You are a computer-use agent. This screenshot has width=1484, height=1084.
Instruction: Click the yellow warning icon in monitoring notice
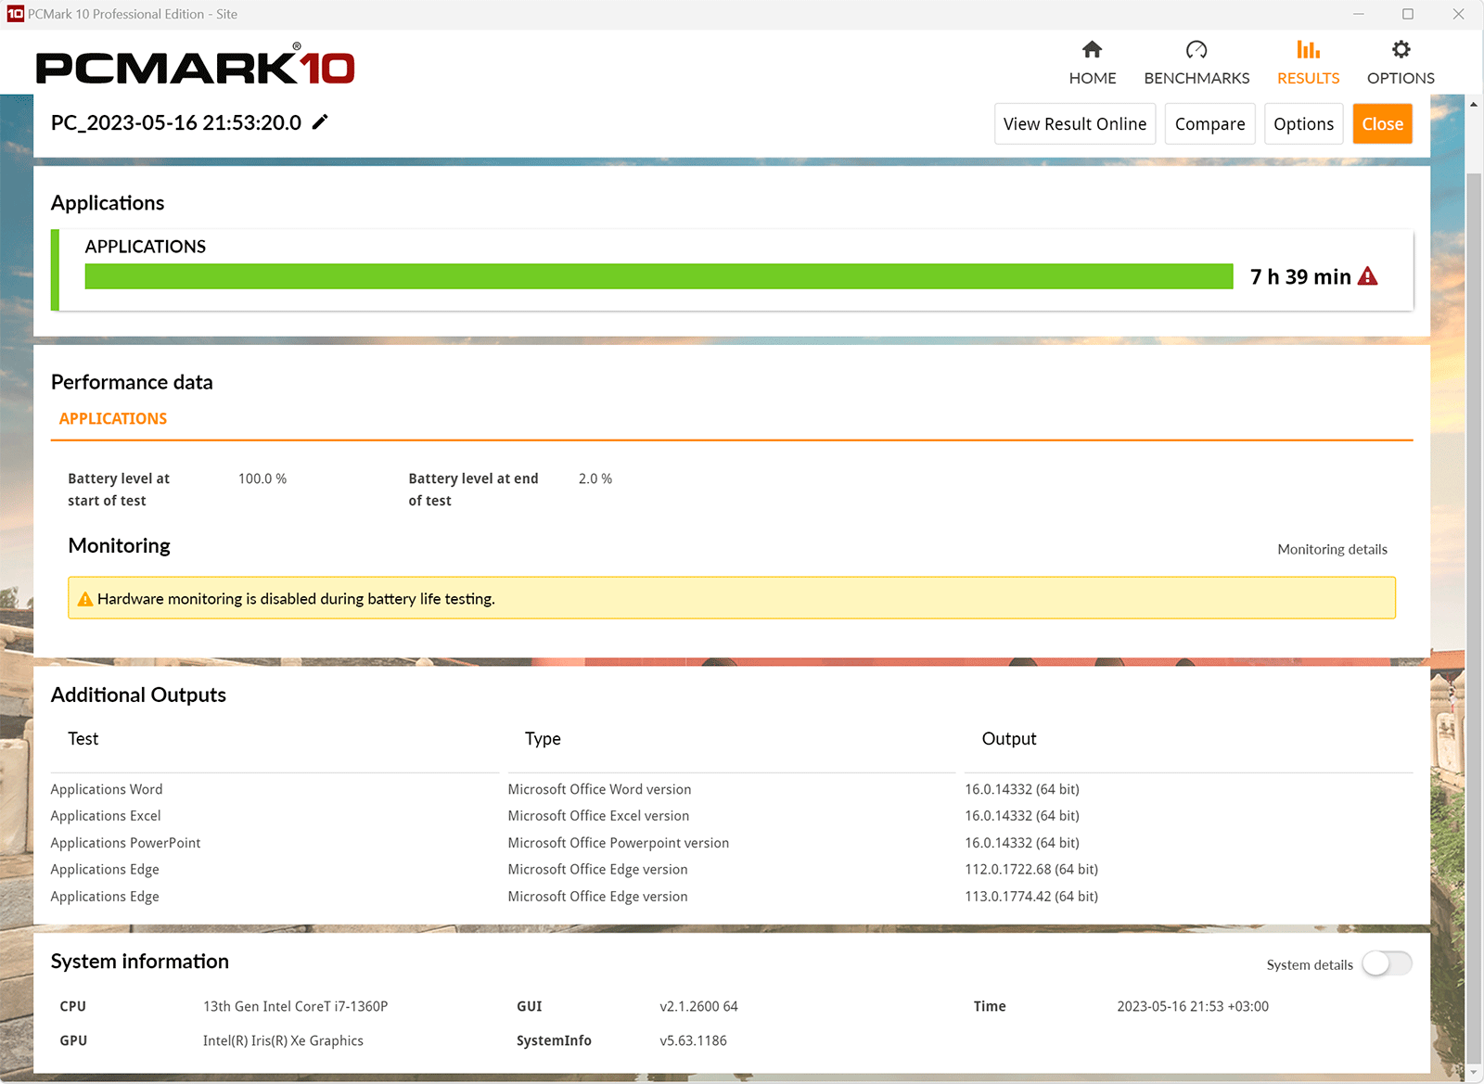tap(85, 599)
